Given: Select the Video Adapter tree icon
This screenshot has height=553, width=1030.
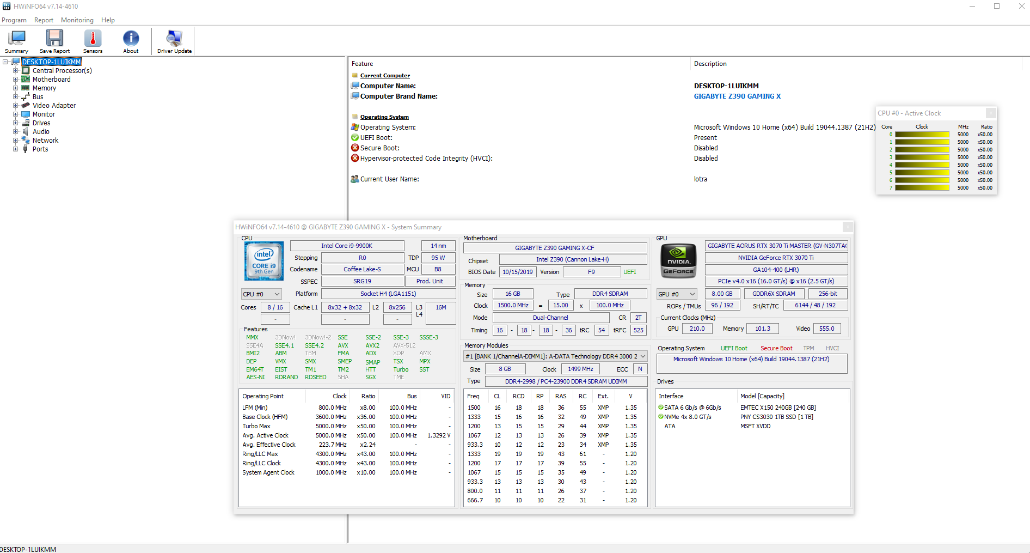Looking at the screenshot, I should click(26, 106).
